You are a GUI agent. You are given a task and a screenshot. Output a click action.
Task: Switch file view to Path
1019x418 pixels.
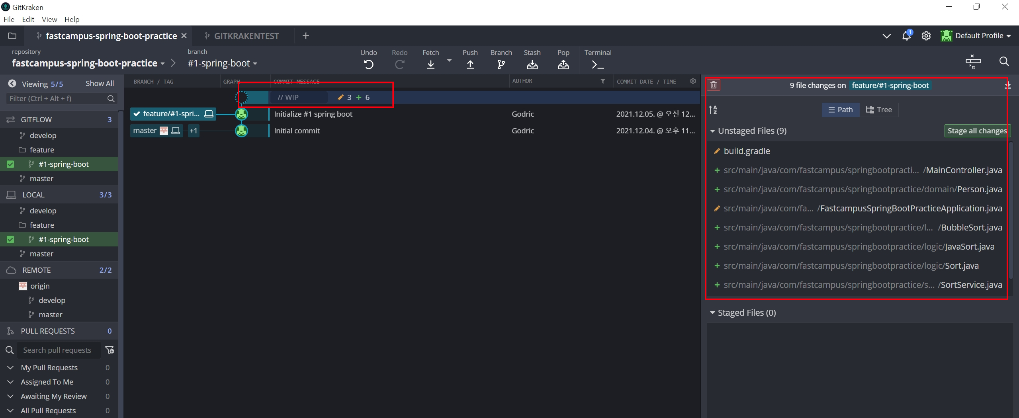tap(840, 110)
